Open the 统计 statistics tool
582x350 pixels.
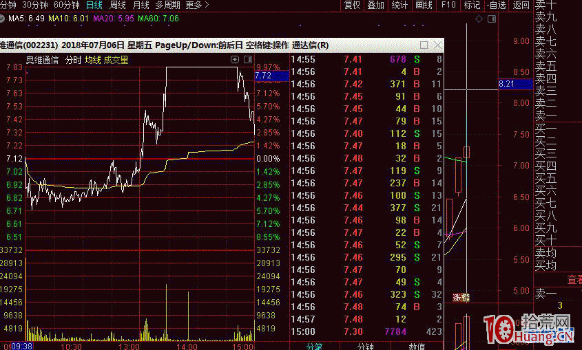[399, 5]
